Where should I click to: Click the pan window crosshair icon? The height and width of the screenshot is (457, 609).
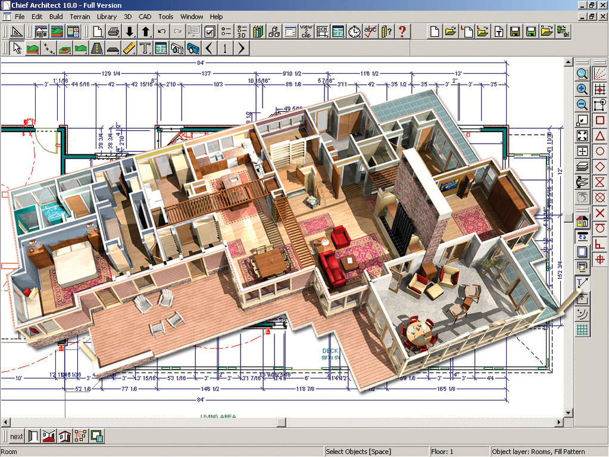[x=582, y=151]
